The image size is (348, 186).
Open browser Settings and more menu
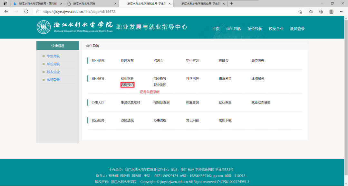coord(342,12)
